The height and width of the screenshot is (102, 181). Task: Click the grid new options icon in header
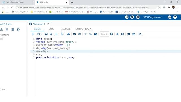(x=138, y=17)
